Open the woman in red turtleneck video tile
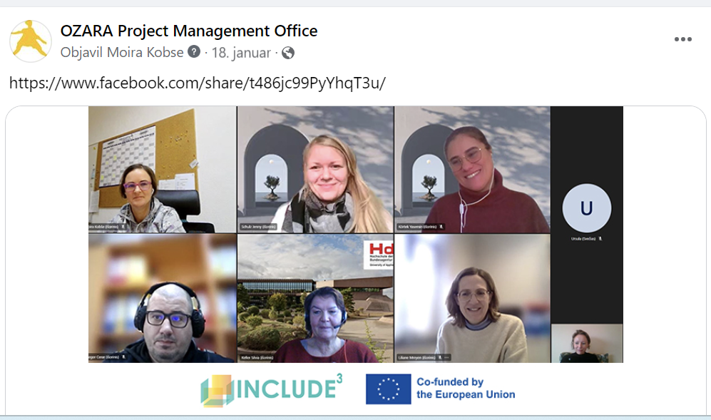The width and height of the screenshot is (711, 420). click(473, 170)
